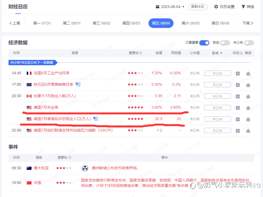This screenshot has width=263, height=197.
Task: Click the video icon beside 欧元区6月零售销售月率
Action: click(78, 84)
